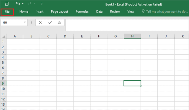Select column C header
Viewport: 189px width, 110px height.
tap(48, 36)
